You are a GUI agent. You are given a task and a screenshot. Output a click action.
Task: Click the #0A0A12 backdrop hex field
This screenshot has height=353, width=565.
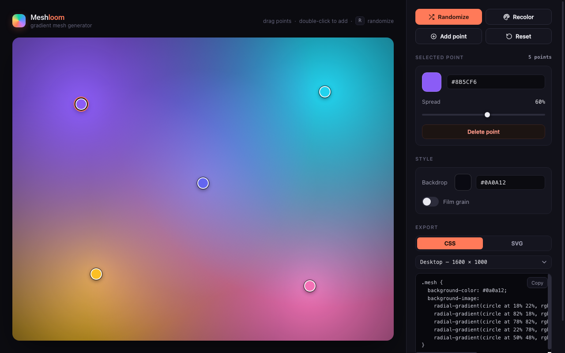point(510,182)
